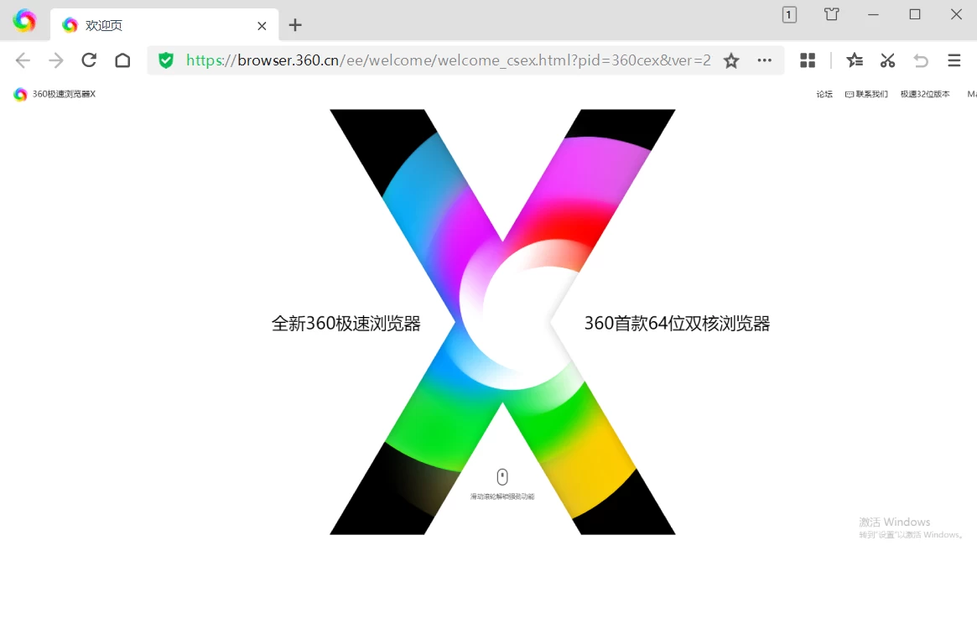Select the 欢迎页 tab
The width and height of the screenshot is (977, 639).
coord(164,25)
